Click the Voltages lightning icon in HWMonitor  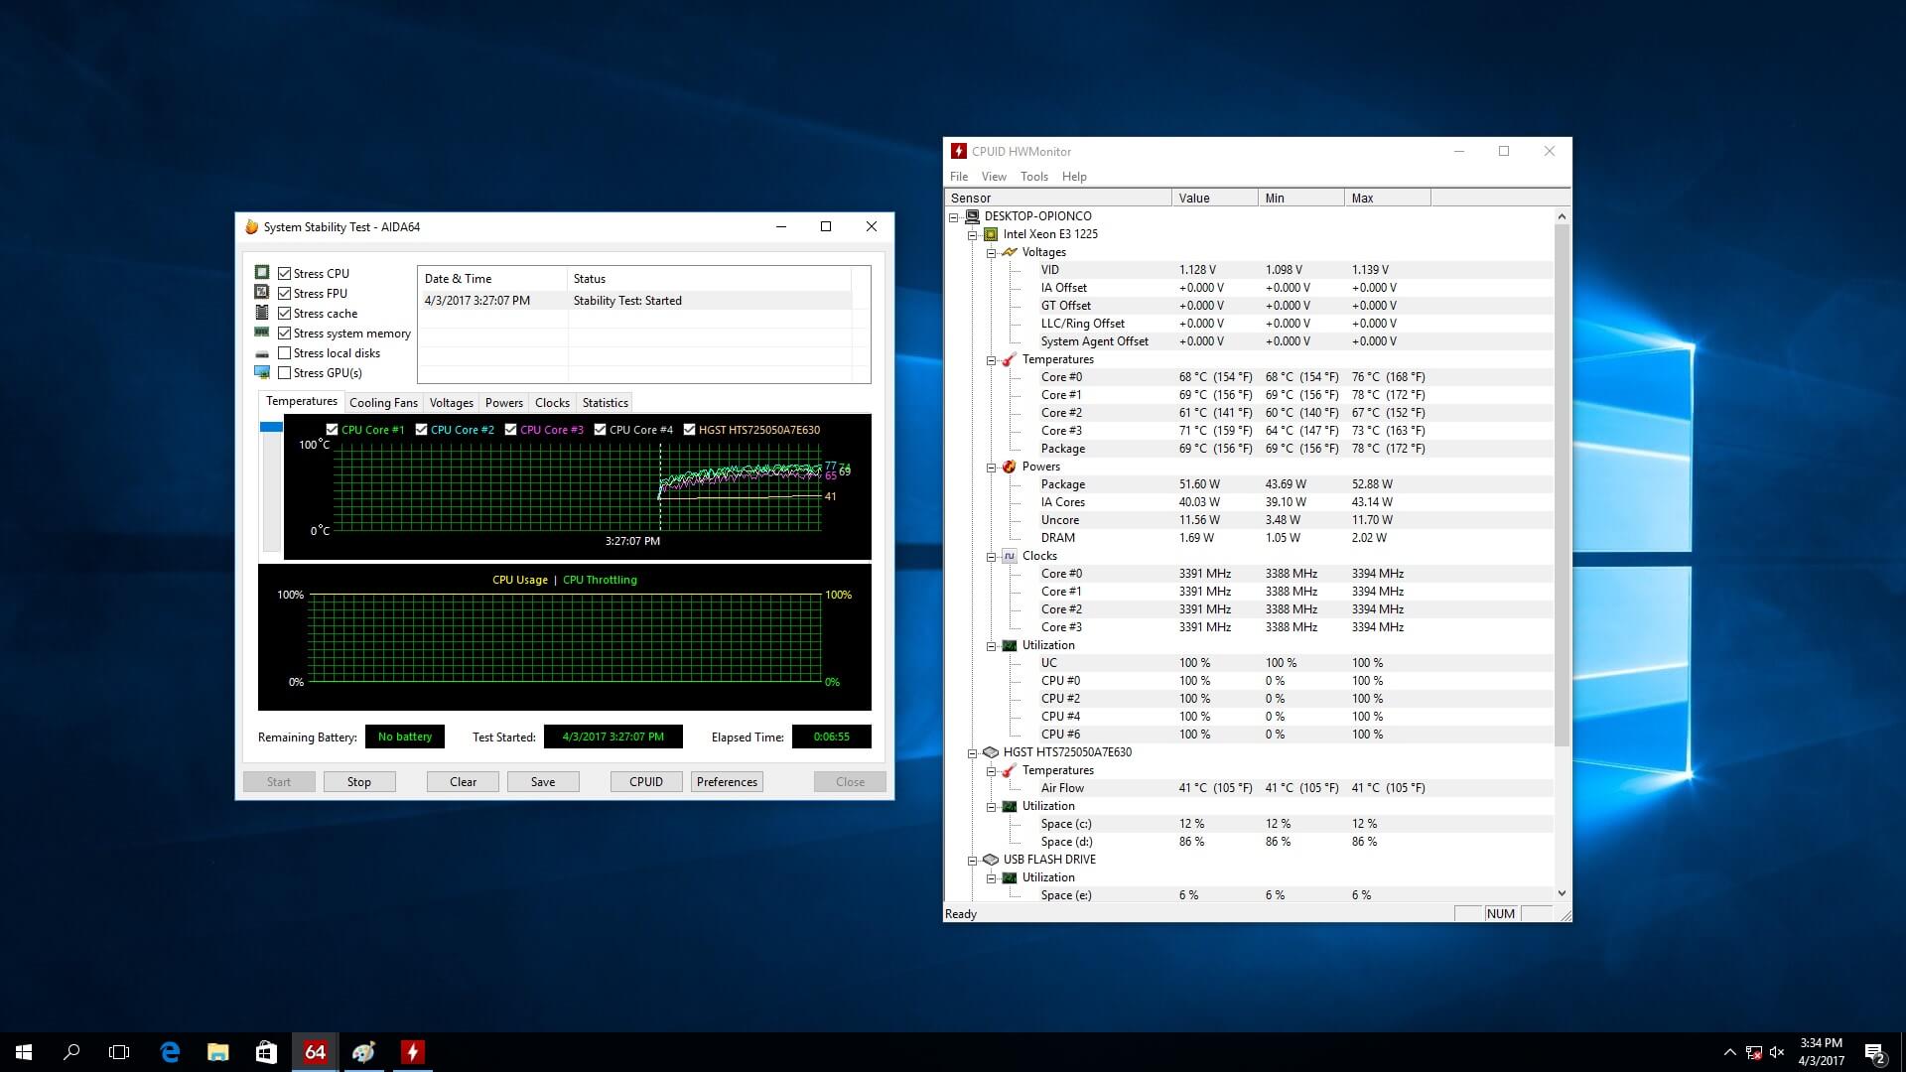1010,252
